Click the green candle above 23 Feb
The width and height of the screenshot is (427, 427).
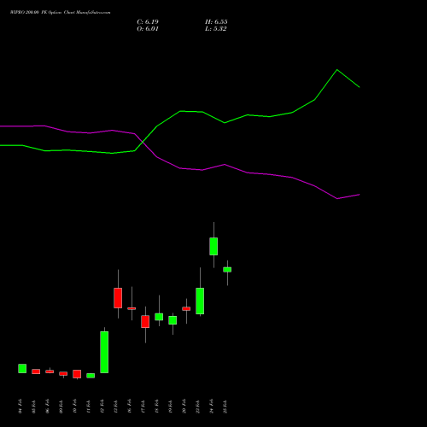click(x=200, y=301)
